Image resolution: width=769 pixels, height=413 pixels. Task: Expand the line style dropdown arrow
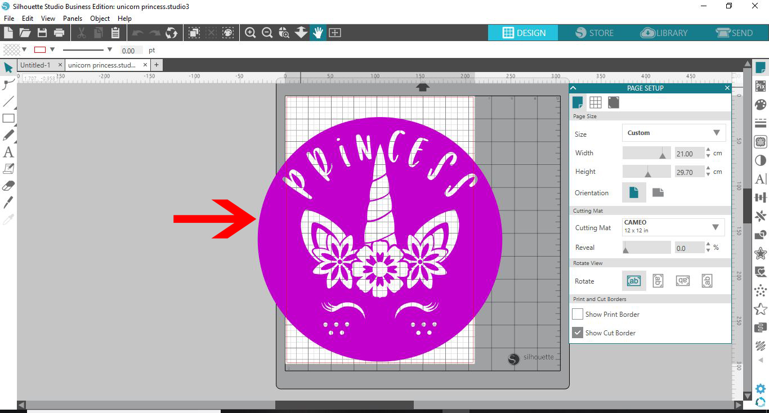(x=109, y=50)
